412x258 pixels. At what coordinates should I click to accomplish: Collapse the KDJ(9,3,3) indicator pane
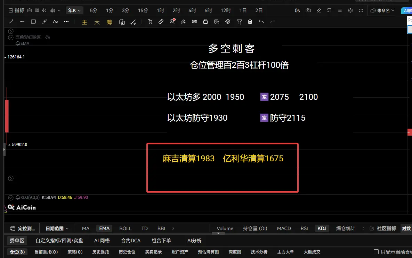11,197
